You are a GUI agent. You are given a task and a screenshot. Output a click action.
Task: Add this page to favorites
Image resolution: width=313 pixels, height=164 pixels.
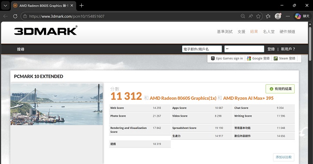click(258, 16)
